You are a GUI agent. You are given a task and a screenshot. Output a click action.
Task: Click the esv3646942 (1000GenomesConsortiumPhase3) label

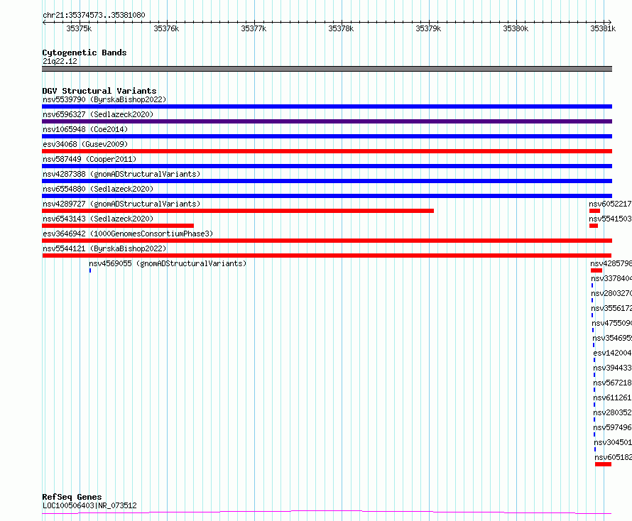[128, 234]
